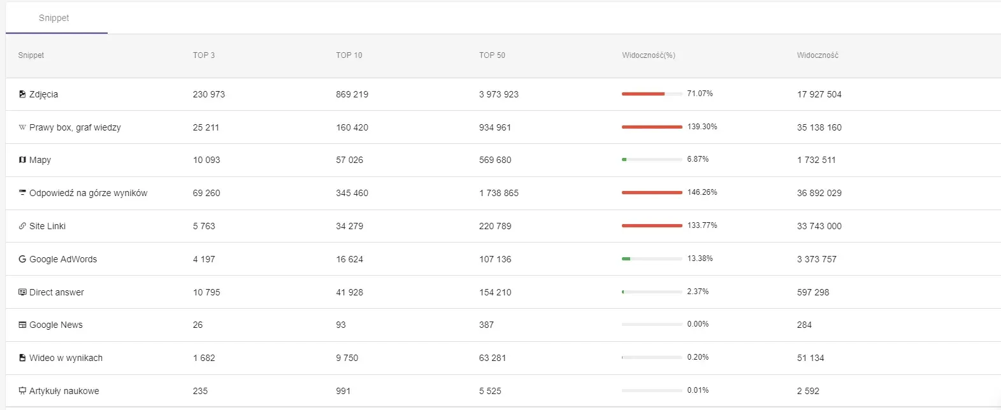Viewport: 1001px width, 410px height.
Task: Click the Google AdWords G icon
Action: [22, 259]
